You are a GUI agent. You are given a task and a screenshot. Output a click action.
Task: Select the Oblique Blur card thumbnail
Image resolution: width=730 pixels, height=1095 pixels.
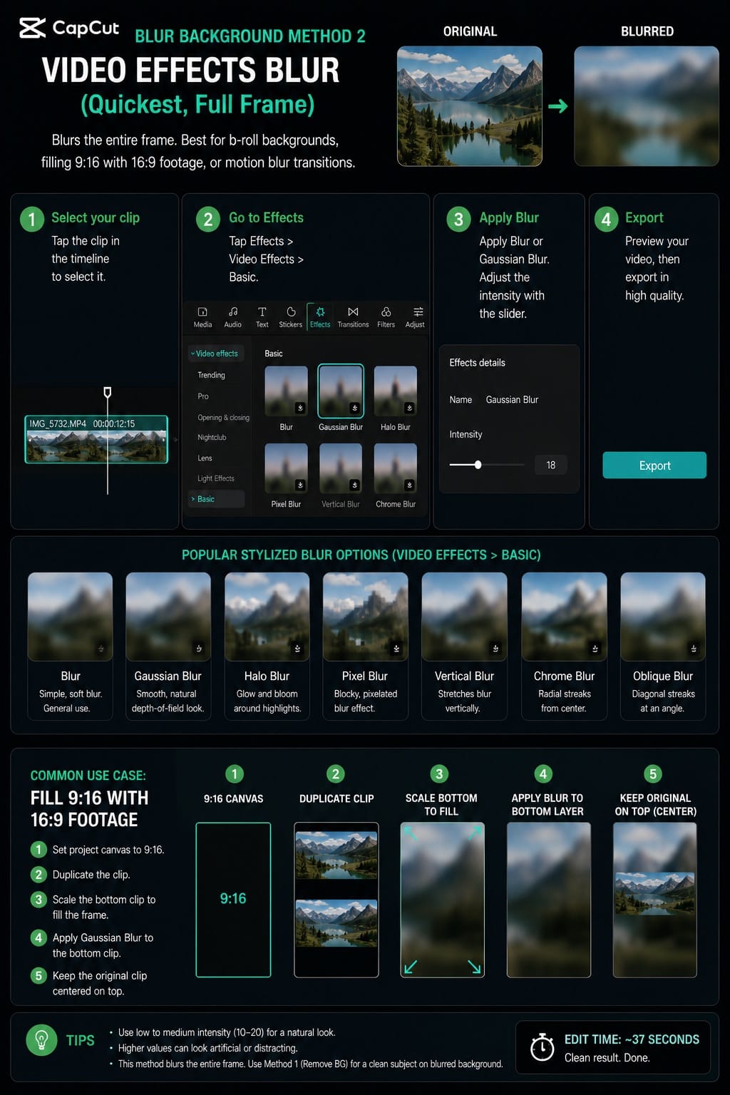pos(663,617)
